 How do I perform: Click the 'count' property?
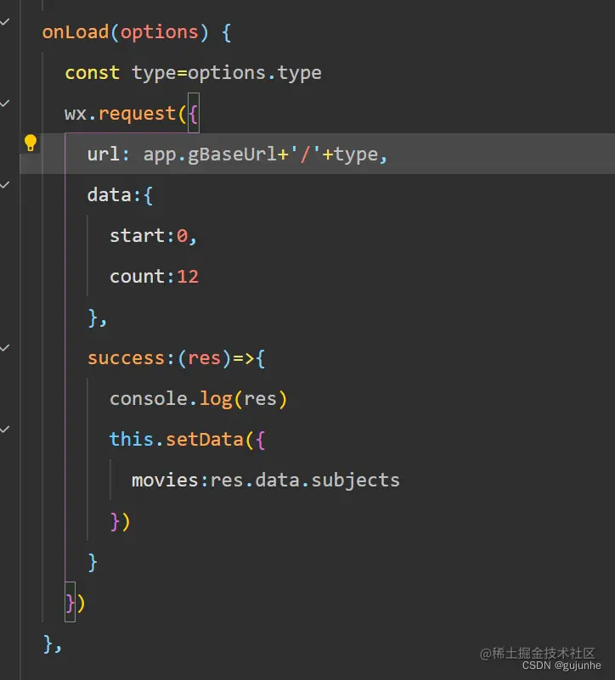137,277
